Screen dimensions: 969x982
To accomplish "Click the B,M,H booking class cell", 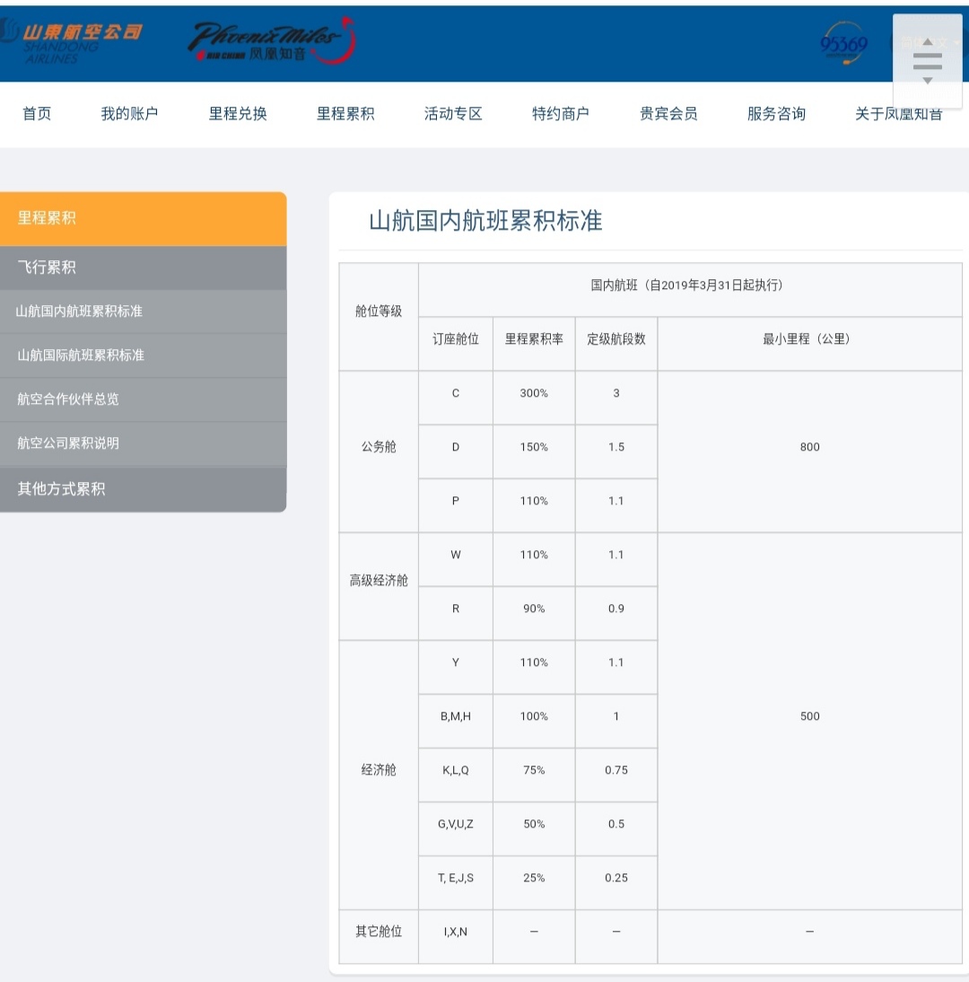I will click(456, 721).
